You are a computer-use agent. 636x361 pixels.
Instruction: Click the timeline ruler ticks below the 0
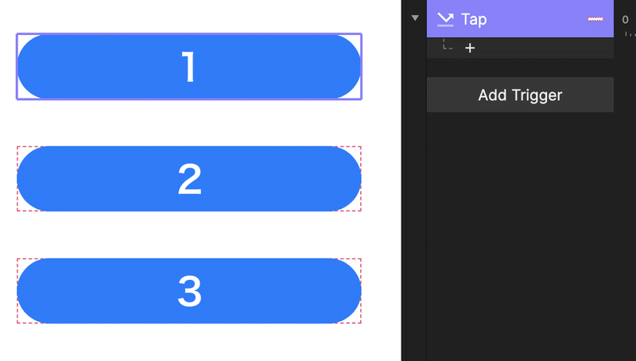pyautogui.click(x=630, y=34)
